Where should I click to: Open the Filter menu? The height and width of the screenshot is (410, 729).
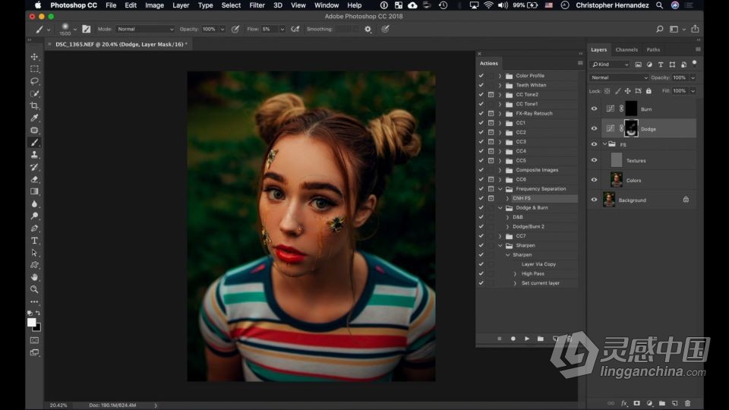[257, 5]
